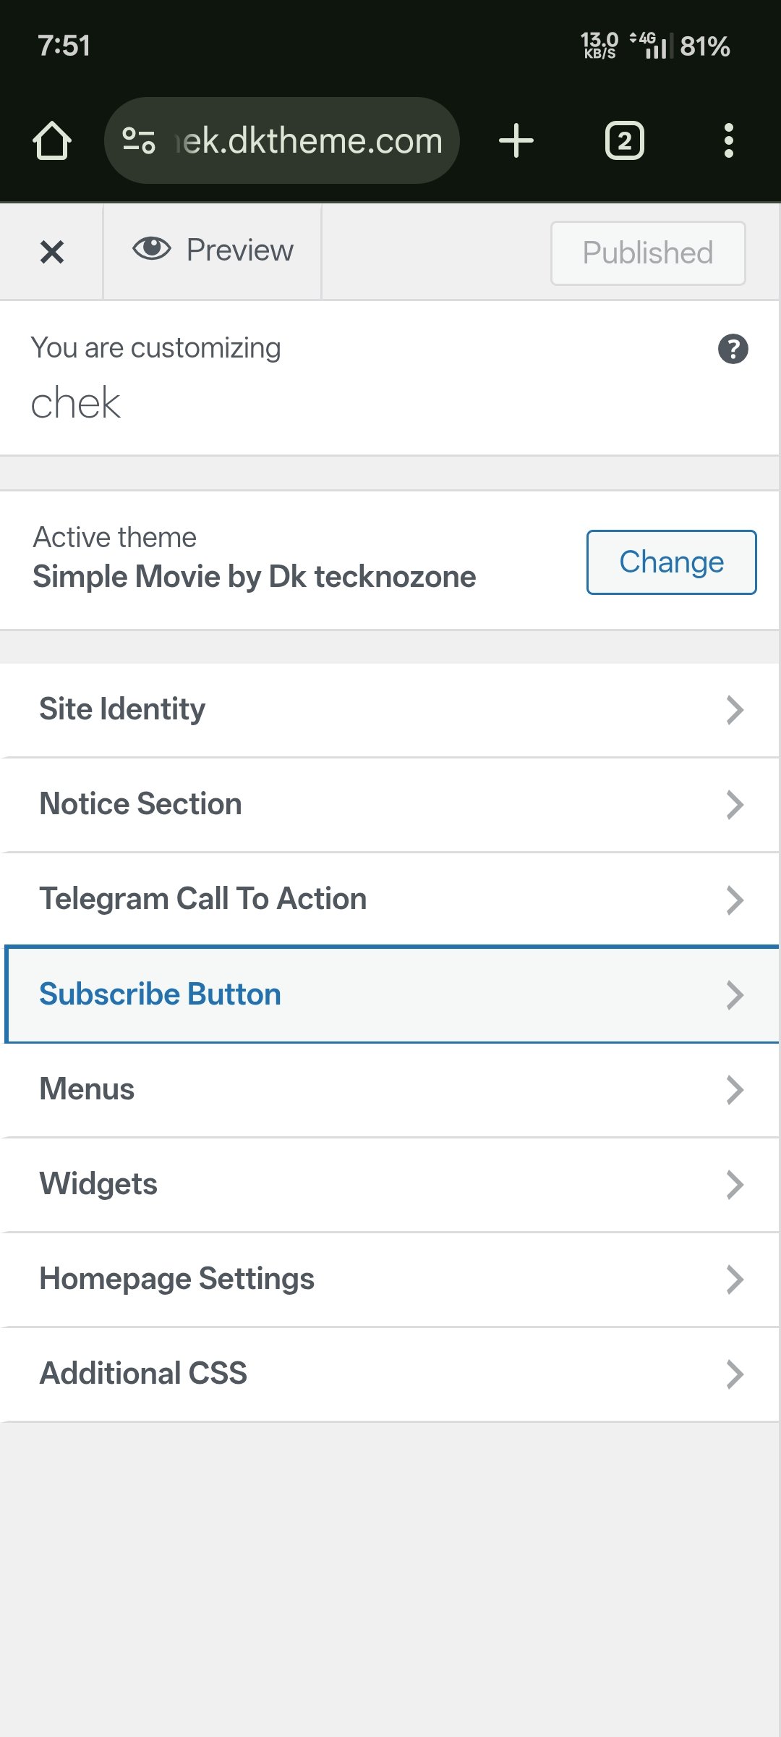Open the browser three-dot menu
Screen dimensions: 781x1737
click(x=728, y=140)
